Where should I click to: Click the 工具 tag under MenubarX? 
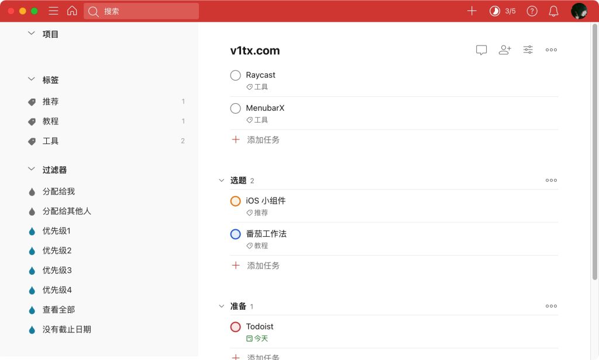(257, 120)
